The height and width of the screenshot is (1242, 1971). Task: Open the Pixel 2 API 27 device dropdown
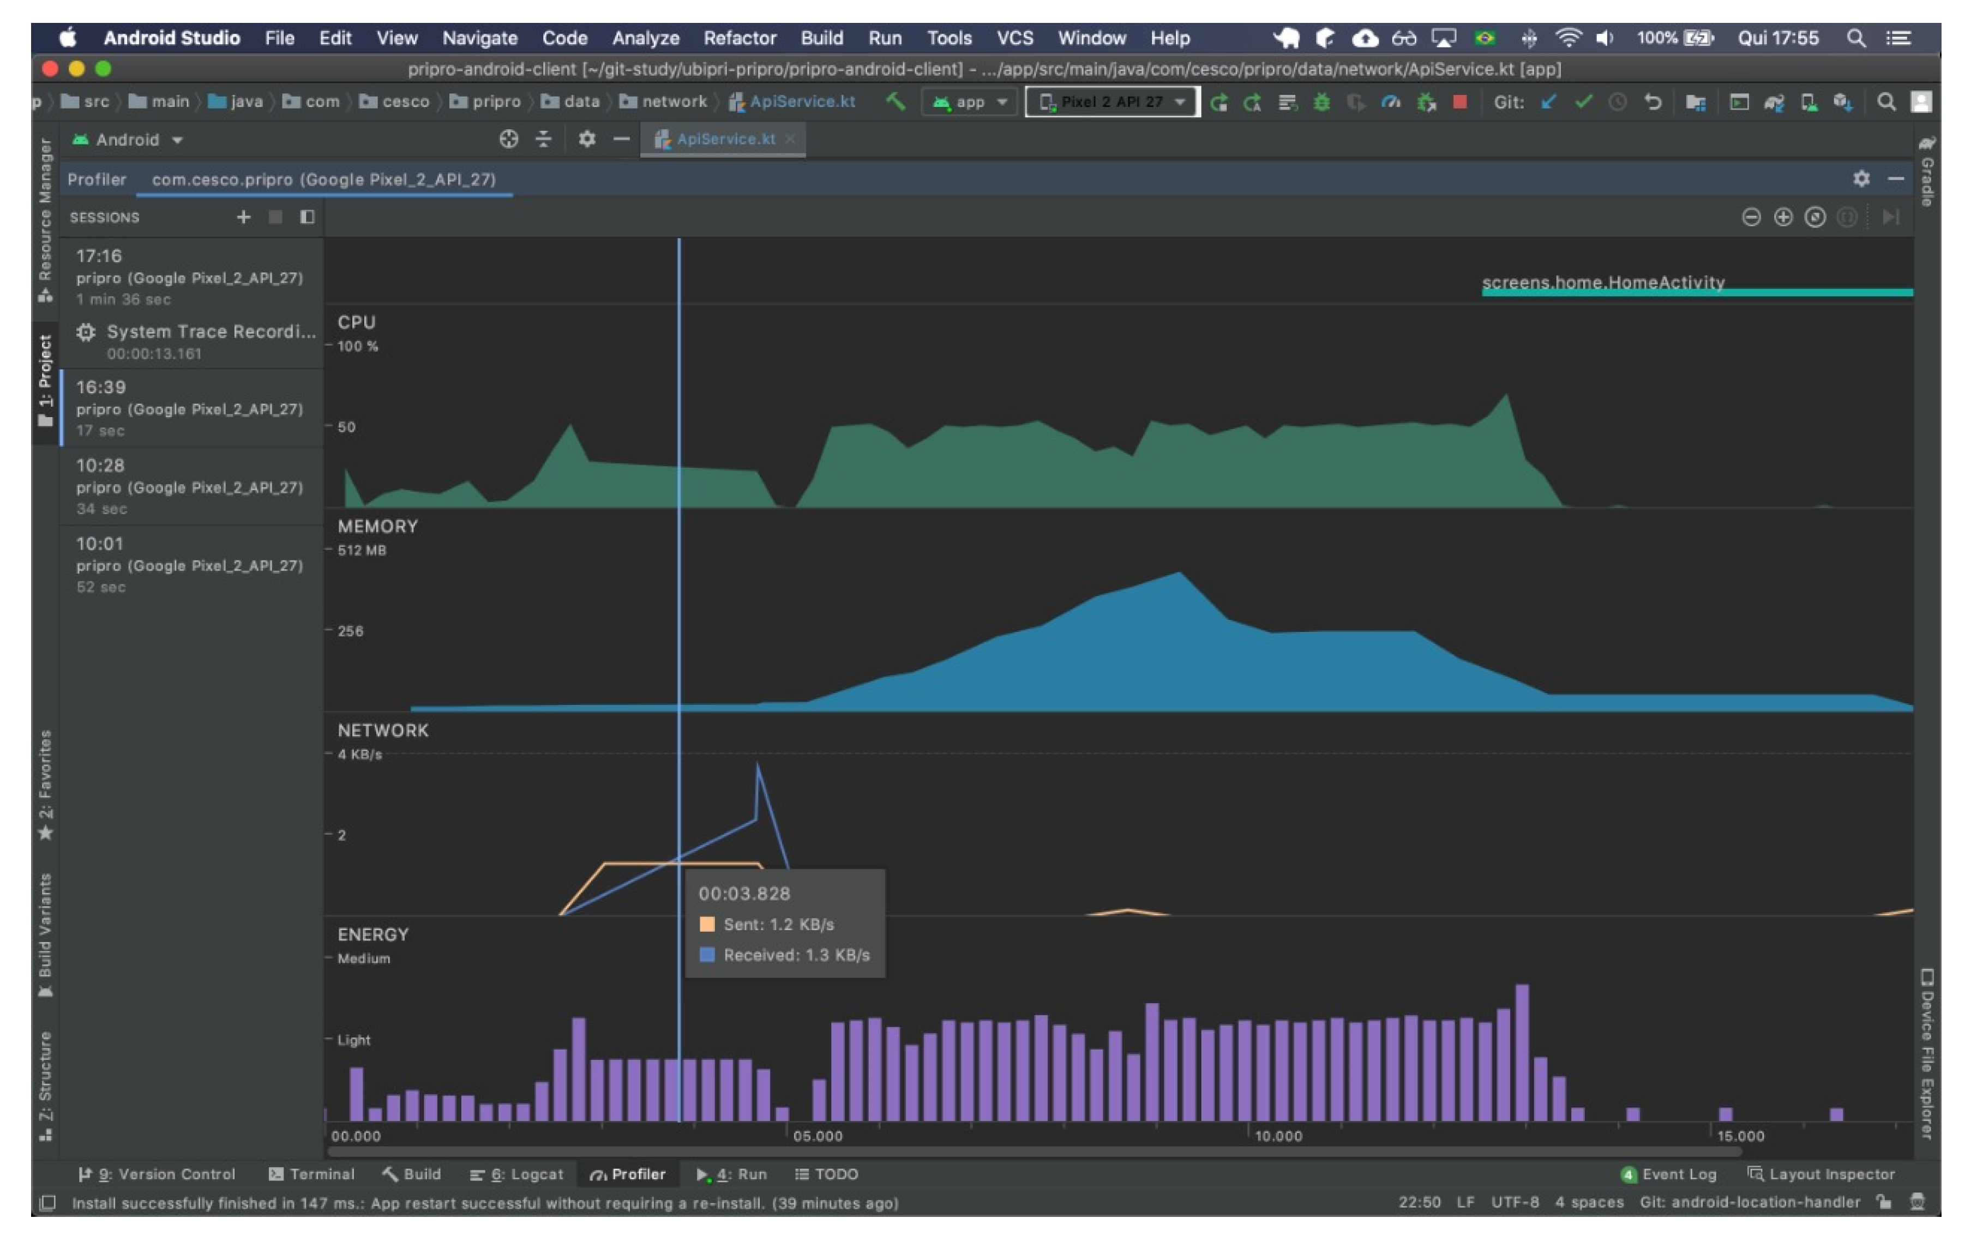(1111, 103)
